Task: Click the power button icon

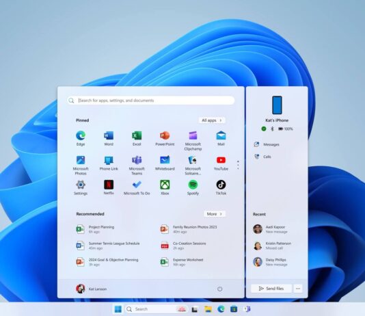Action: click(219, 289)
